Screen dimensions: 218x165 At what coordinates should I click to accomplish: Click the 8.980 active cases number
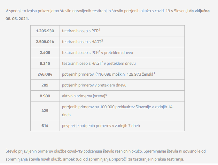pyautogui.click(x=45, y=96)
